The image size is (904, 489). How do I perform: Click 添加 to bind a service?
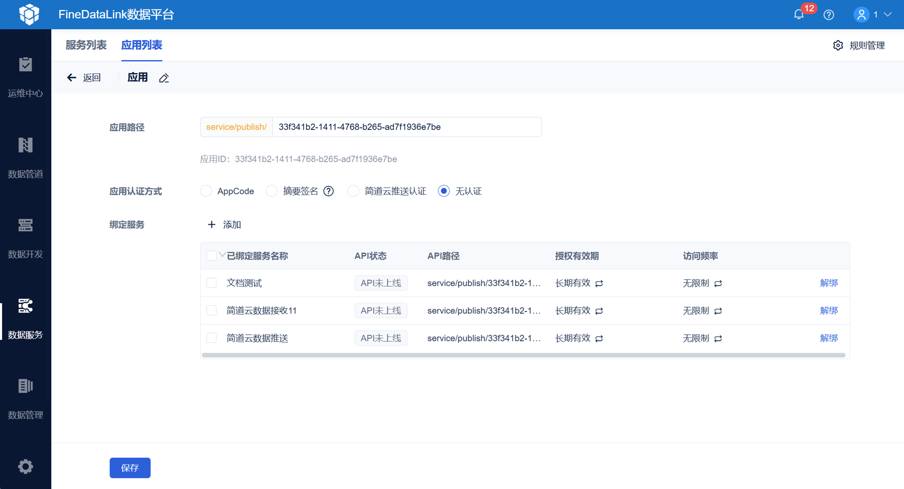click(225, 224)
